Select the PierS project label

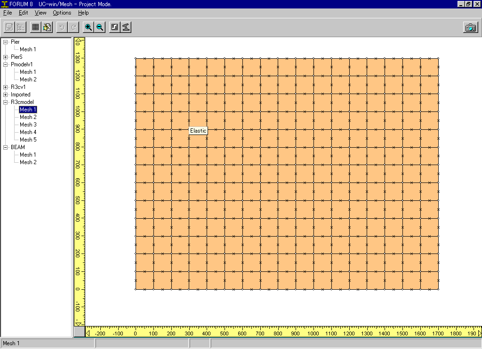click(x=16, y=57)
